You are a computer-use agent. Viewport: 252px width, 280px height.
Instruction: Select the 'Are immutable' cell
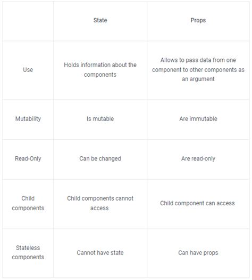pyautogui.click(x=198, y=119)
